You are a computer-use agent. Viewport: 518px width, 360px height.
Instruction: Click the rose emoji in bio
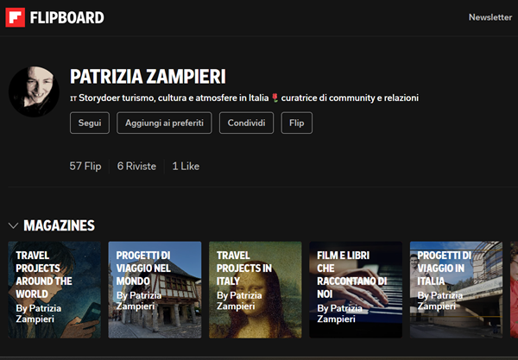[275, 98]
